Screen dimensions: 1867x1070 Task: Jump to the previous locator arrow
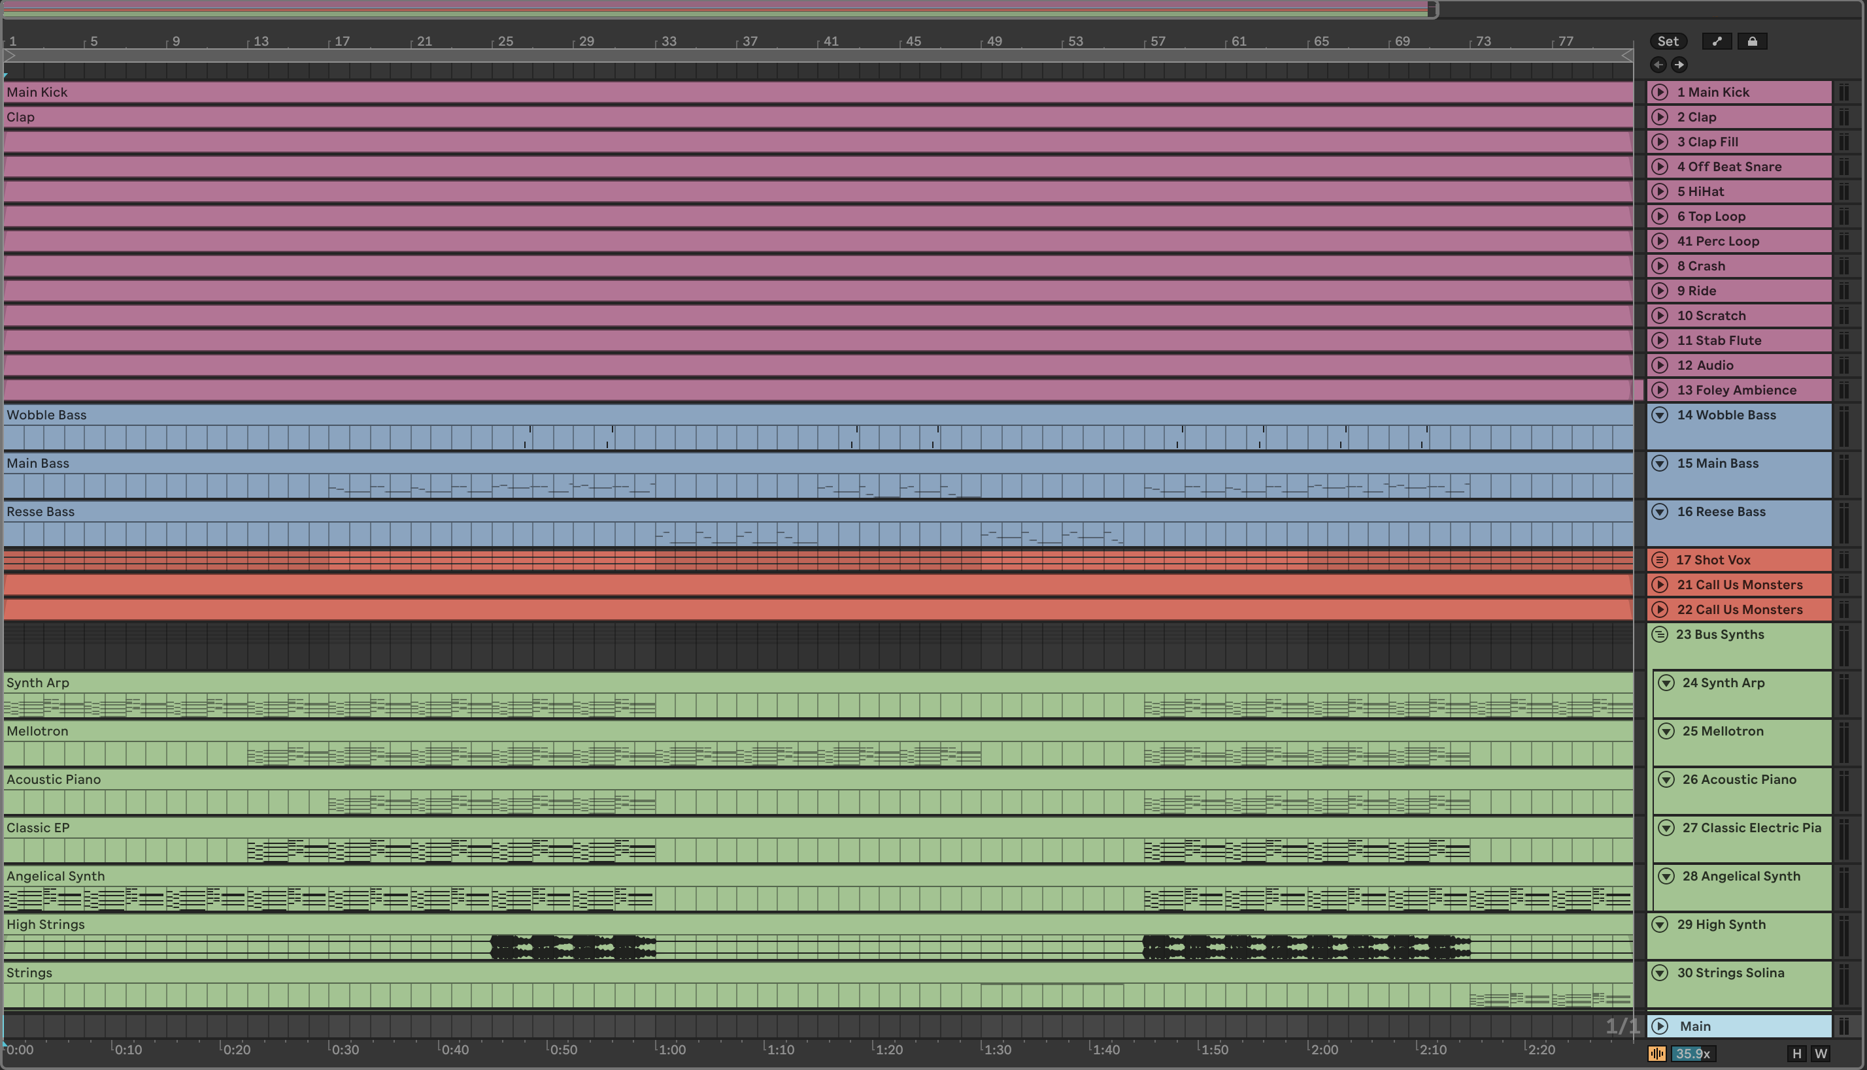(1658, 65)
